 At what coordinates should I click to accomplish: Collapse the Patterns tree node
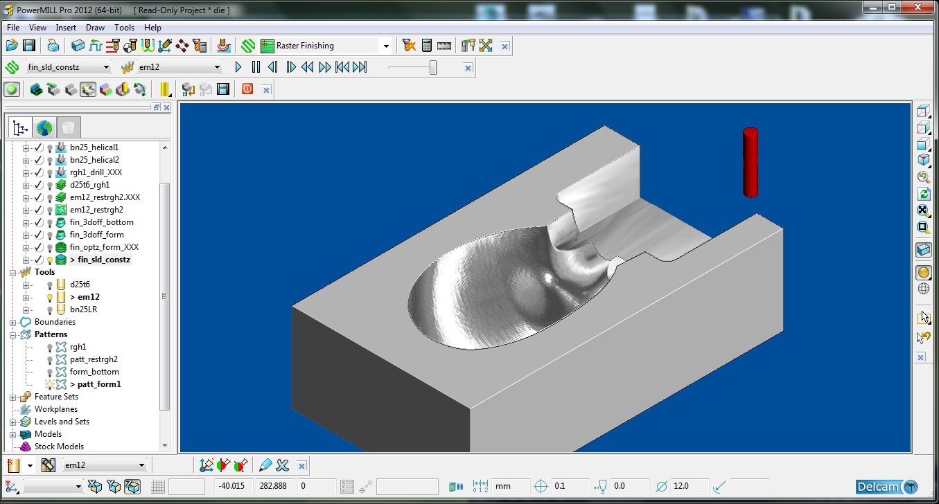tap(13, 334)
